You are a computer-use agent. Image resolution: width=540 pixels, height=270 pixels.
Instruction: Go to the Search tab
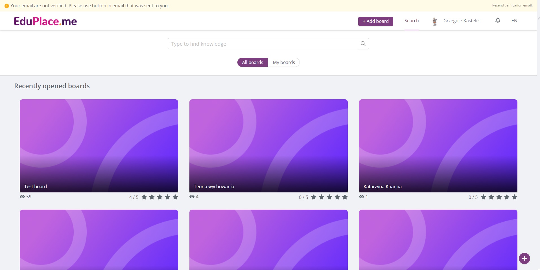coord(411,21)
